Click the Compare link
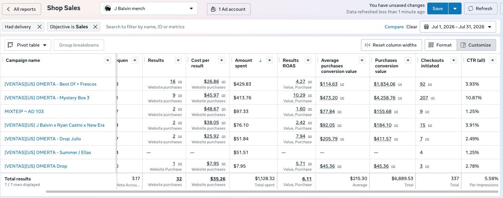This screenshot has width=503, height=198. [394, 27]
